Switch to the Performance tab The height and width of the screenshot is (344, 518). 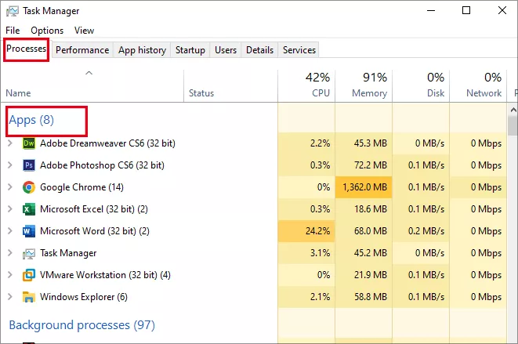82,50
